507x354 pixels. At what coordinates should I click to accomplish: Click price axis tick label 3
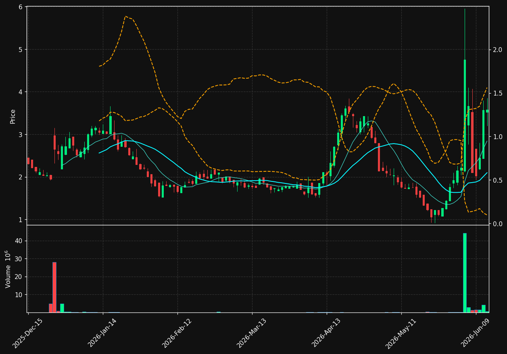20,135
